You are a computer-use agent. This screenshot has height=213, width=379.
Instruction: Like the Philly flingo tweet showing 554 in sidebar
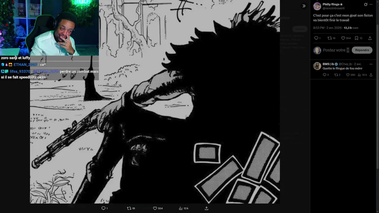coord(343,38)
